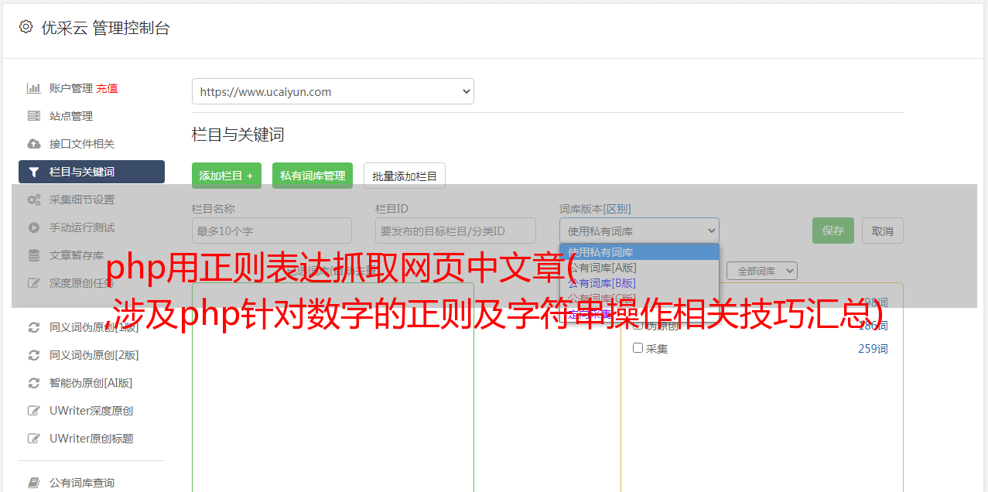The width and height of the screenshot is (988, 492).
Task: Click the refresh icon for 智能伪原创[AI版]
Action: coord(33,383)
